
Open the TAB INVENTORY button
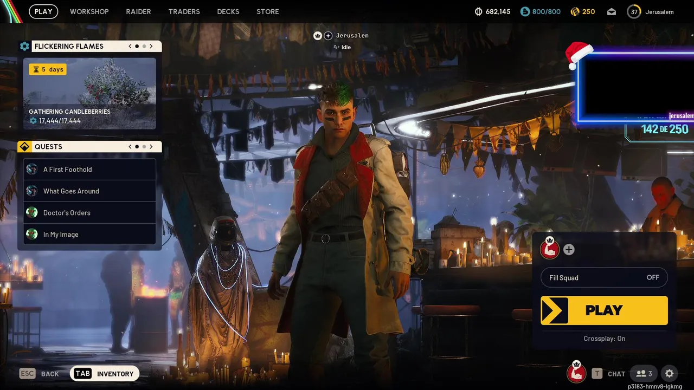click(x=105, y=374)
